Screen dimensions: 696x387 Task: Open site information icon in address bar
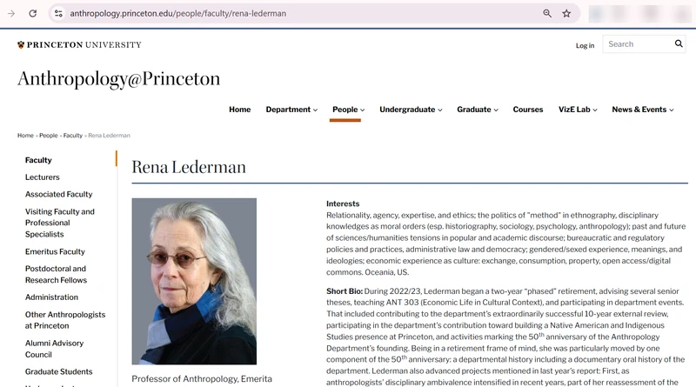58,13
